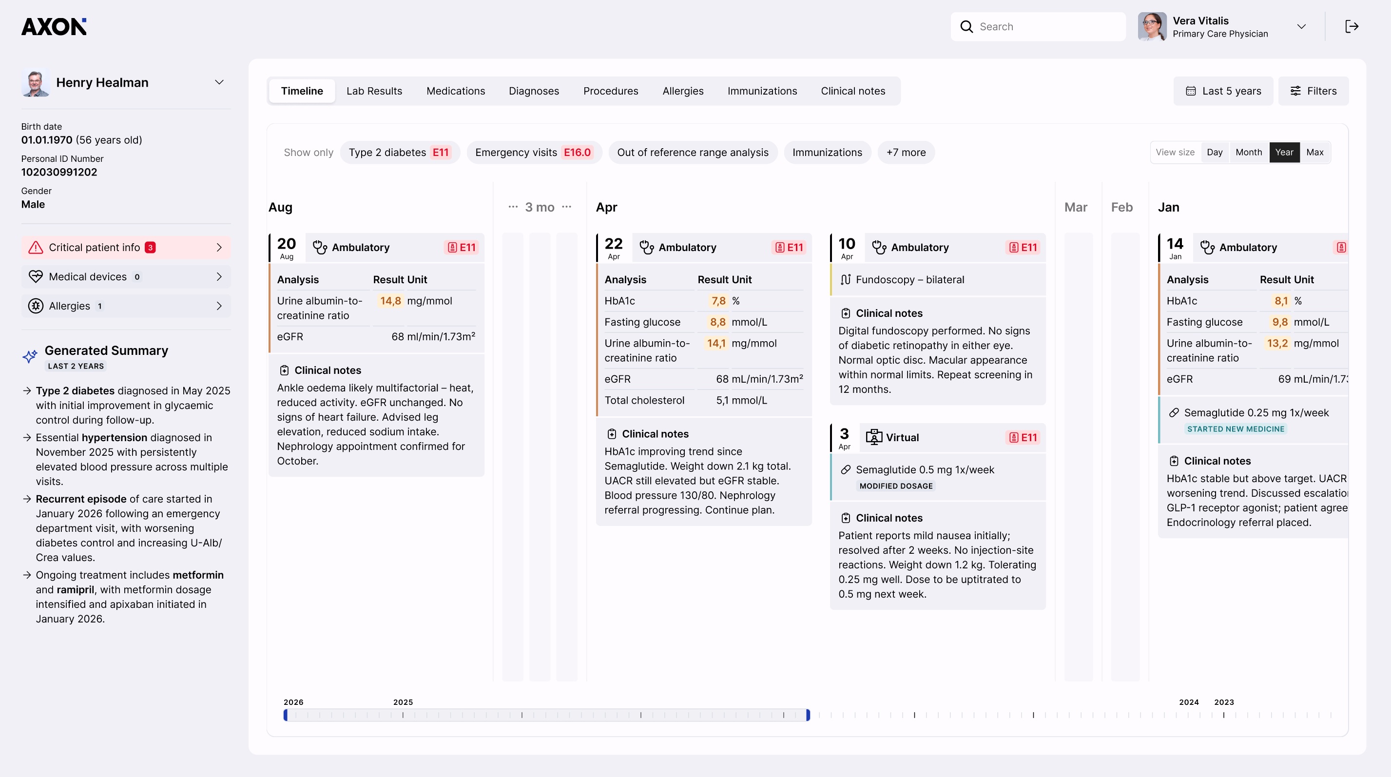Open Vera Vitalis account dropdown chevron
1391x777 pixels.
pyautogui.click(x=1301, y=26)
